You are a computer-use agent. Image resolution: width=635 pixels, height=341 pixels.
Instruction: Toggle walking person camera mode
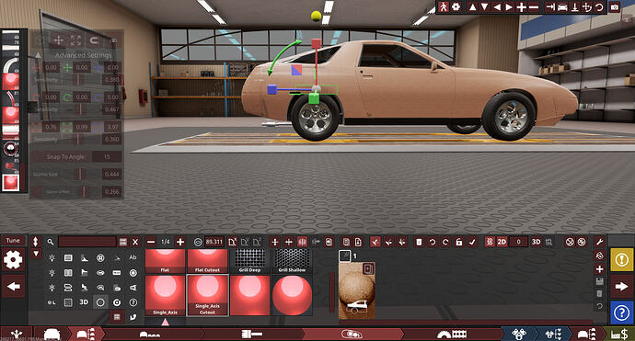click(x=444, y=6)
